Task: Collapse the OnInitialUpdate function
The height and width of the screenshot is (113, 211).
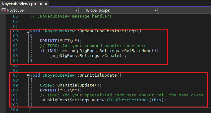Action: pos(28,75)
